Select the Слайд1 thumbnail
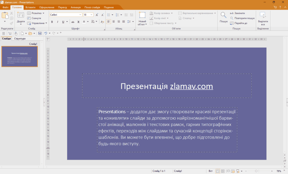Viewport: 288px width, 174px height. 20,57
